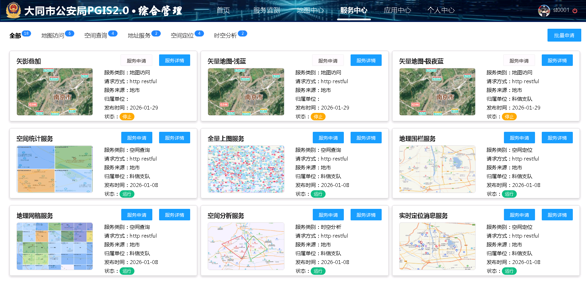Image resolution: width=586 pixels, height=291 pixels.
Task: Click the 批量申请 button
Action: [x=564, y=35]
